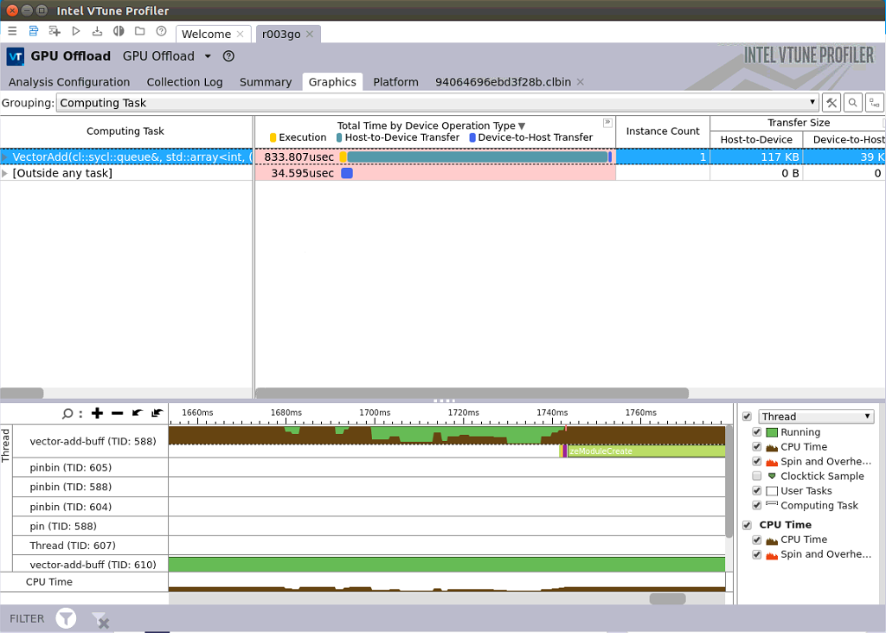Click the round Filter funnel icon
Screen dimensions: 886x633
(x=66, y=618)
